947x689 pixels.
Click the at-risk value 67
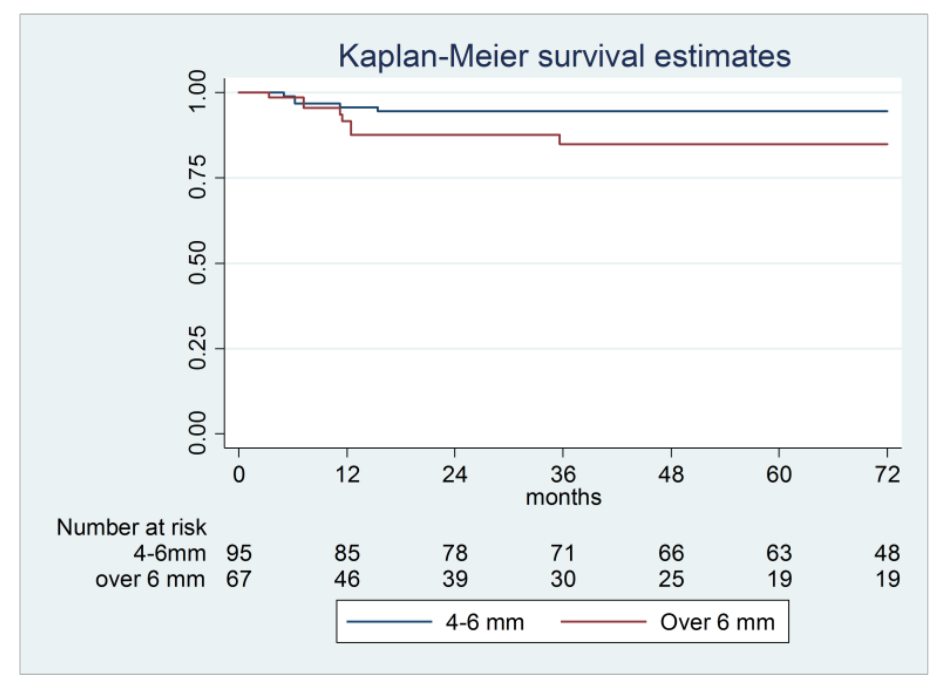point(239,579)
